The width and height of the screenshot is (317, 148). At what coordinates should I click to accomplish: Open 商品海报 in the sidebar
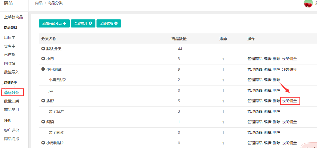[x=12, y=139]
